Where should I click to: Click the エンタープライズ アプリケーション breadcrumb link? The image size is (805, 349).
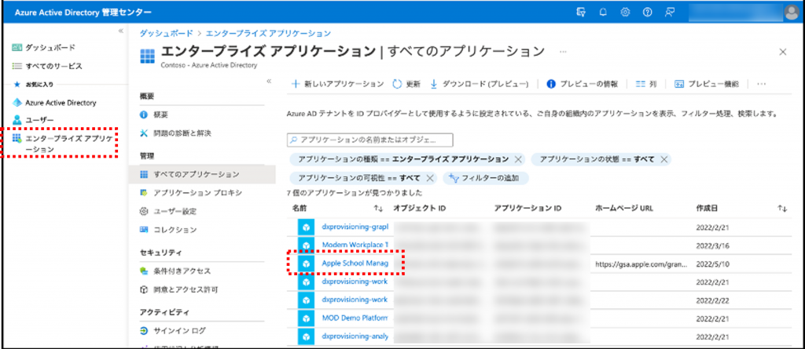268,33
